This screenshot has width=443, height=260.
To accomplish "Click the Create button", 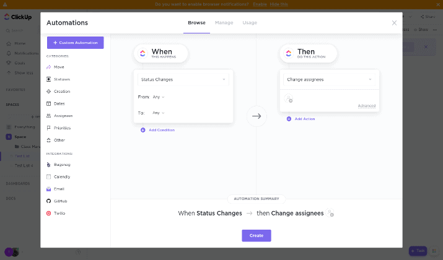I will [x=257, y=235].
